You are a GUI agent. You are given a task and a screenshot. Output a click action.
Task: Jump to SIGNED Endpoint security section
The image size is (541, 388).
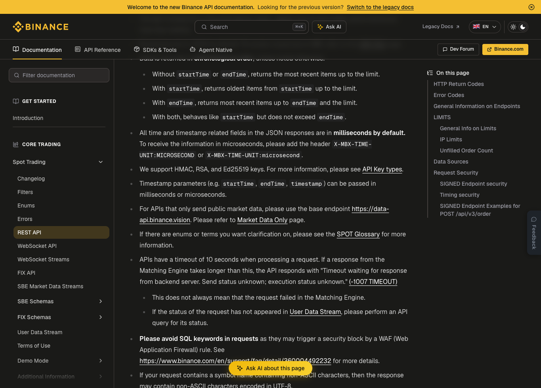point(474,184)
